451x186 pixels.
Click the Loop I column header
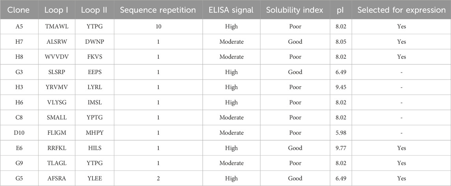(57, 10)
